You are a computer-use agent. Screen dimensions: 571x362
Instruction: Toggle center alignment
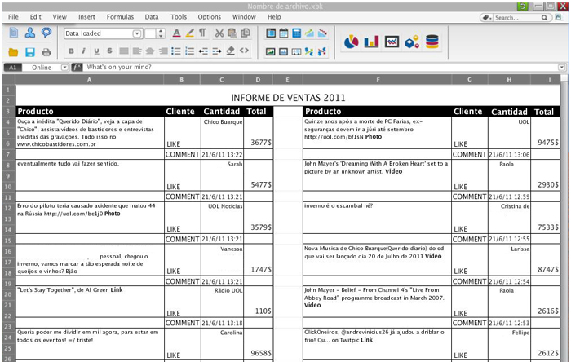pos(150,51)
